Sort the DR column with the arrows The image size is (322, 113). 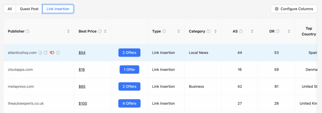289,32
